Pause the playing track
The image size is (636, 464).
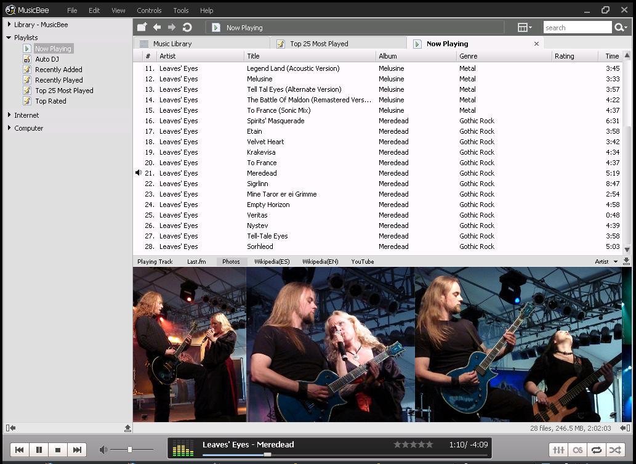(x=39, y=449)
